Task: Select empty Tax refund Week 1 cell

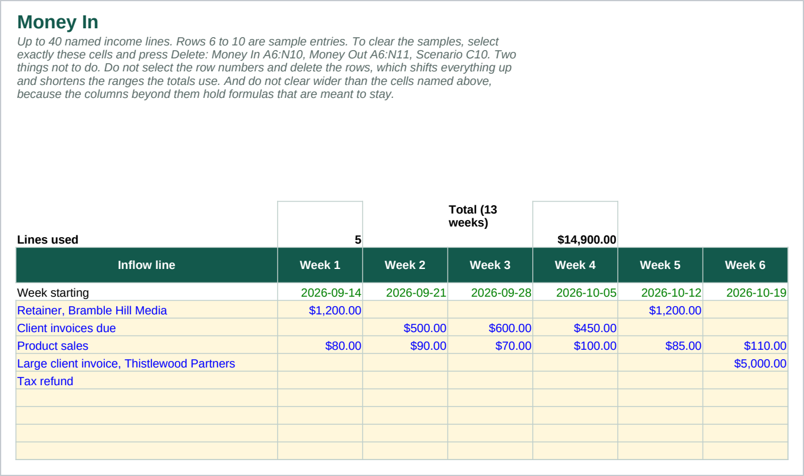Action: pyautogui.click(x=320, y=381)
